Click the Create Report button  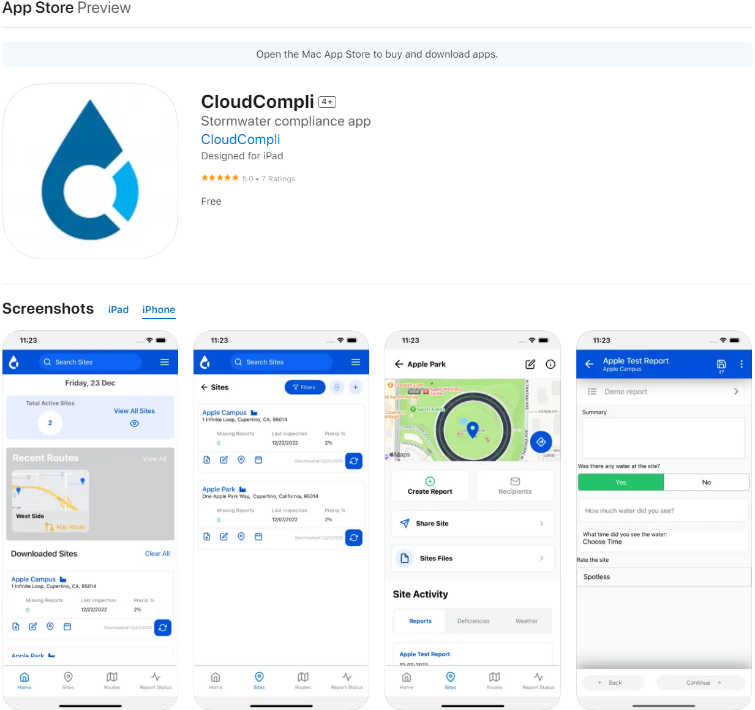pyautogui.click(x=430, y=486)
